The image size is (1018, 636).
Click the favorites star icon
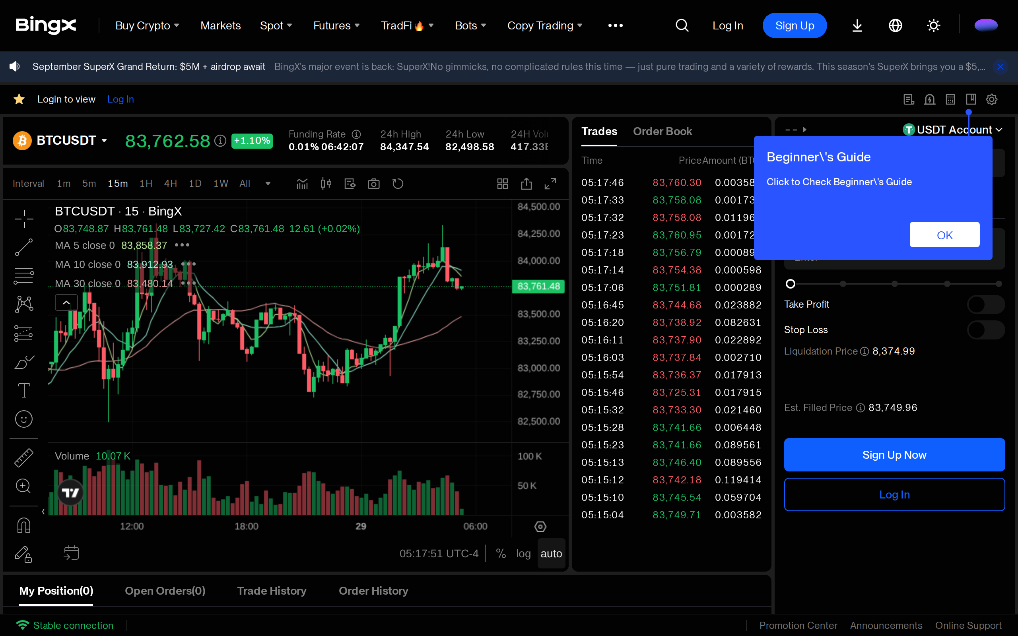coord(19,99)
